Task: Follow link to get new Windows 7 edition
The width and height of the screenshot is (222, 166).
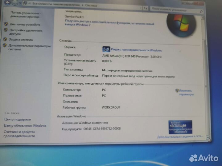Action: pos(109,23)
